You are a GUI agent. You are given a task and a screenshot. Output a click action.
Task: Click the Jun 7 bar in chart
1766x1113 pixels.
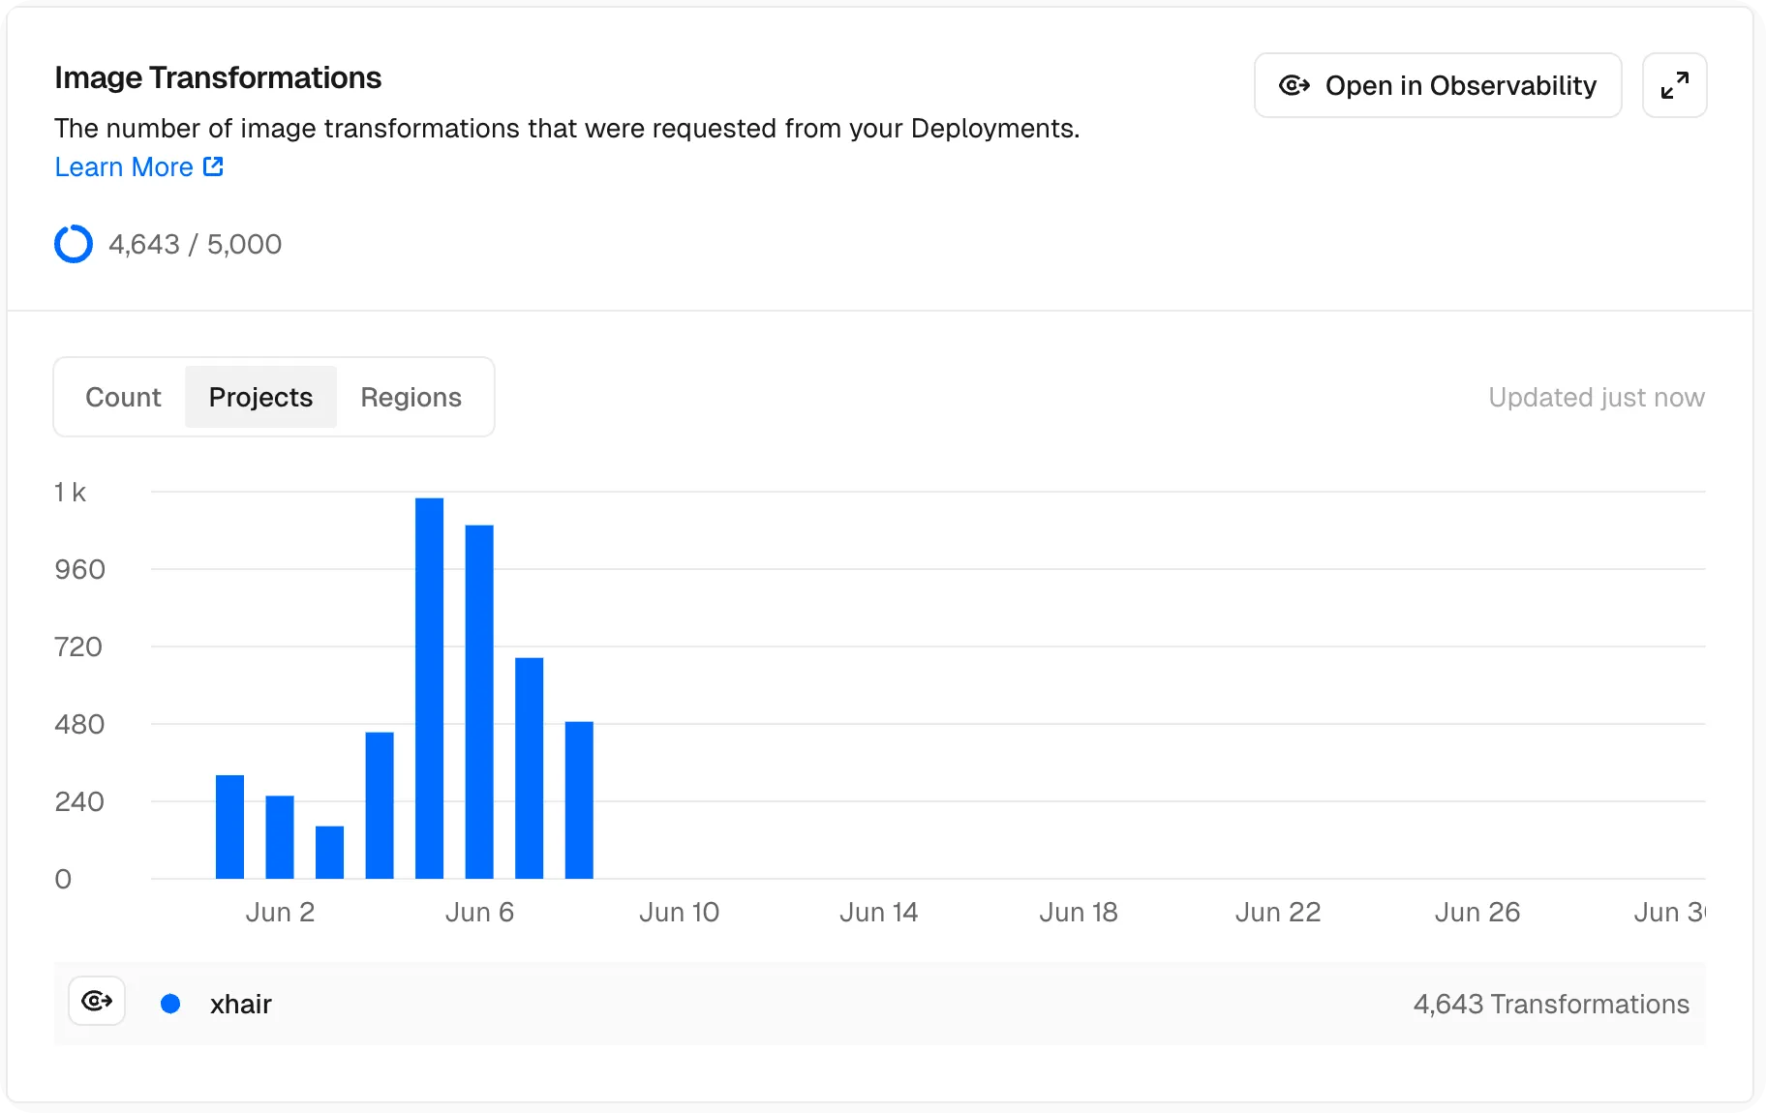tap(529, 768)
